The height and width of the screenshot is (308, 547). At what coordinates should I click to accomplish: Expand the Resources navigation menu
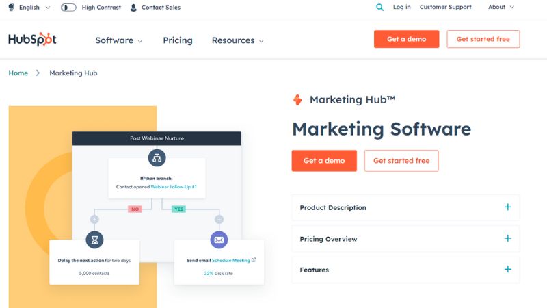(x=237, y=40)
